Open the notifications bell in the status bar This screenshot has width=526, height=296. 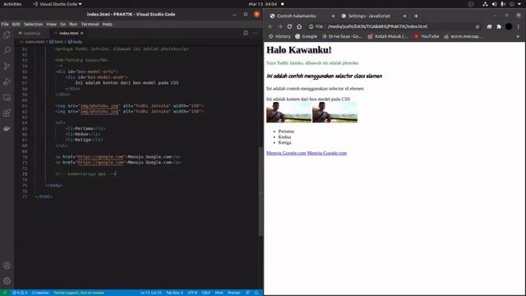click(x=256, y=293)
